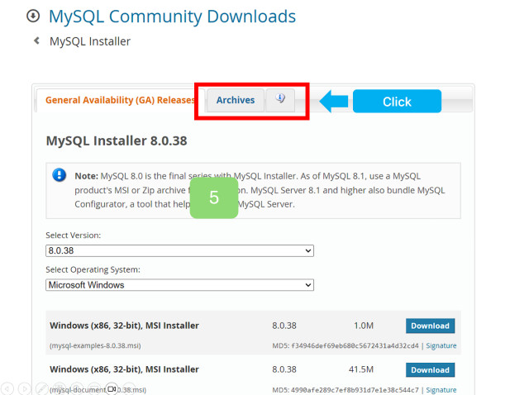Open Signature link for MD5 4990afe289c7 file
This screenshot has height=395, width=529.
point(441,390)
